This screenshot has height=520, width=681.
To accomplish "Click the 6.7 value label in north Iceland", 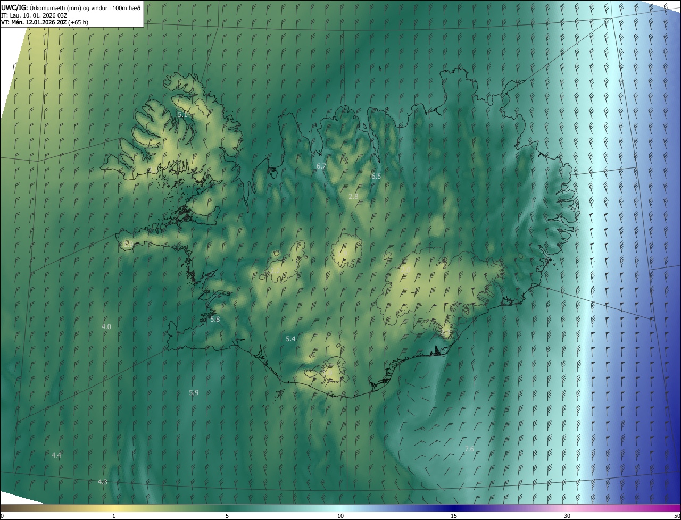I will pos(321,166).
